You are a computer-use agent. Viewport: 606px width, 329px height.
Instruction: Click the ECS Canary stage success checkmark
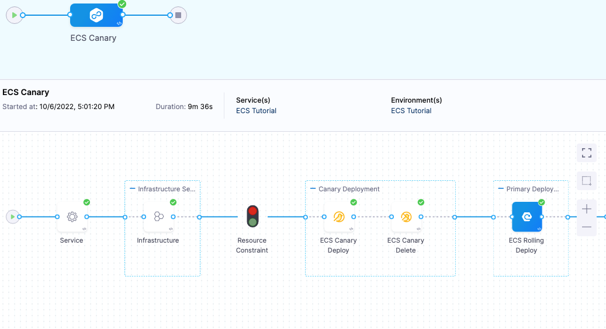pos(122,4)
